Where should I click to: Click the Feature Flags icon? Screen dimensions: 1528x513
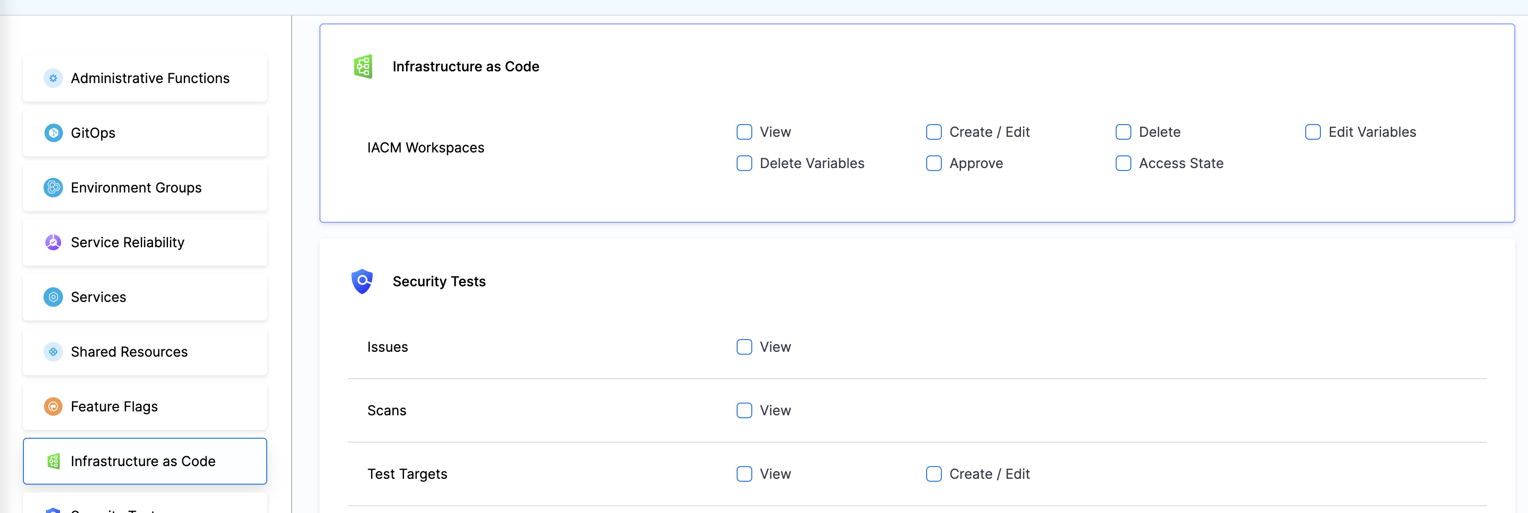click(x=53, y=406)
